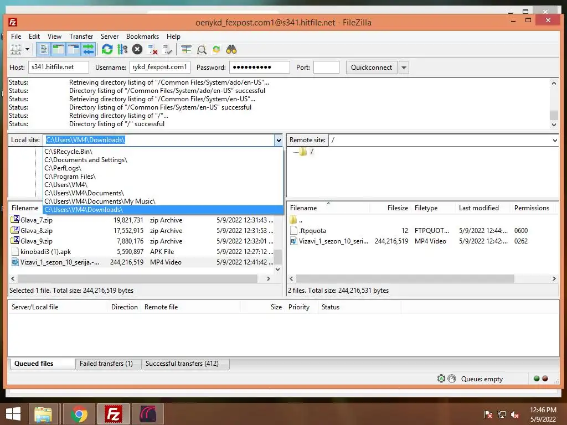The width and height of the screenshot is (567, 425).
Task: Open the Transfer menu
Action: 81,37
